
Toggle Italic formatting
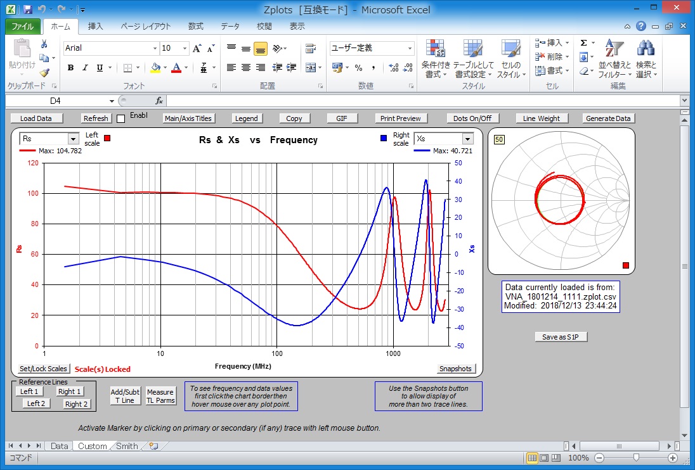tap(85, 68)
